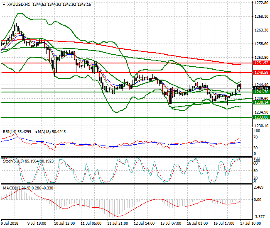Click the 11 Jul 21:00 time label
270x228 pixels.
click(118, 223)
